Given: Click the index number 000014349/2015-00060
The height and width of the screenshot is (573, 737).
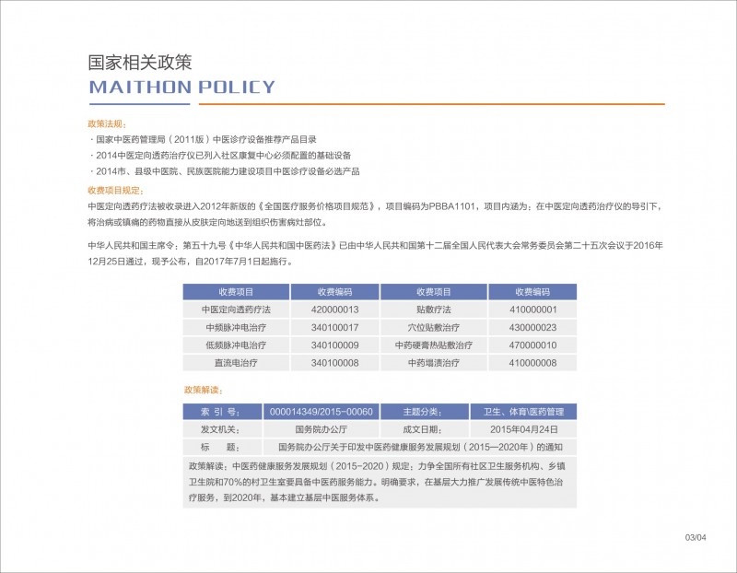Looking at the screenshot, I should [x=321, y=412].
